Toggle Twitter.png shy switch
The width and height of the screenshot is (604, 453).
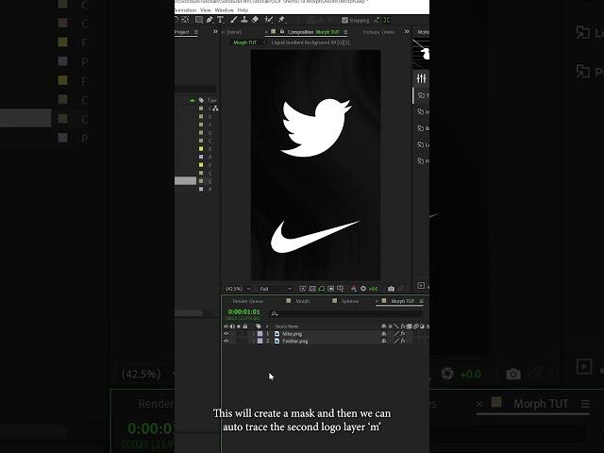pos(384,341)
